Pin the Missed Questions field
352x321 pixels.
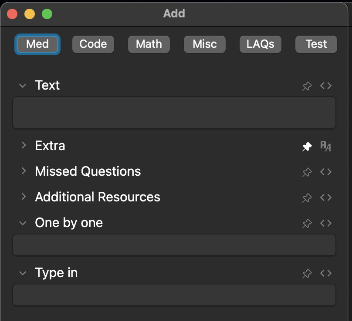click(x=307, y=172)
